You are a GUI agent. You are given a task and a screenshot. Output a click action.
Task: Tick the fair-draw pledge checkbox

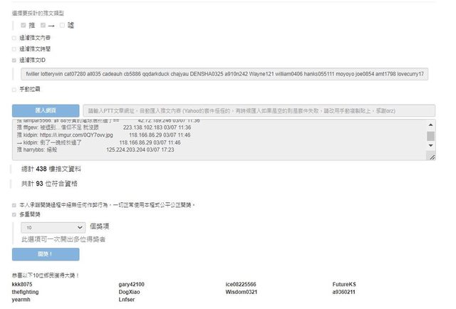tap(14, 205)
